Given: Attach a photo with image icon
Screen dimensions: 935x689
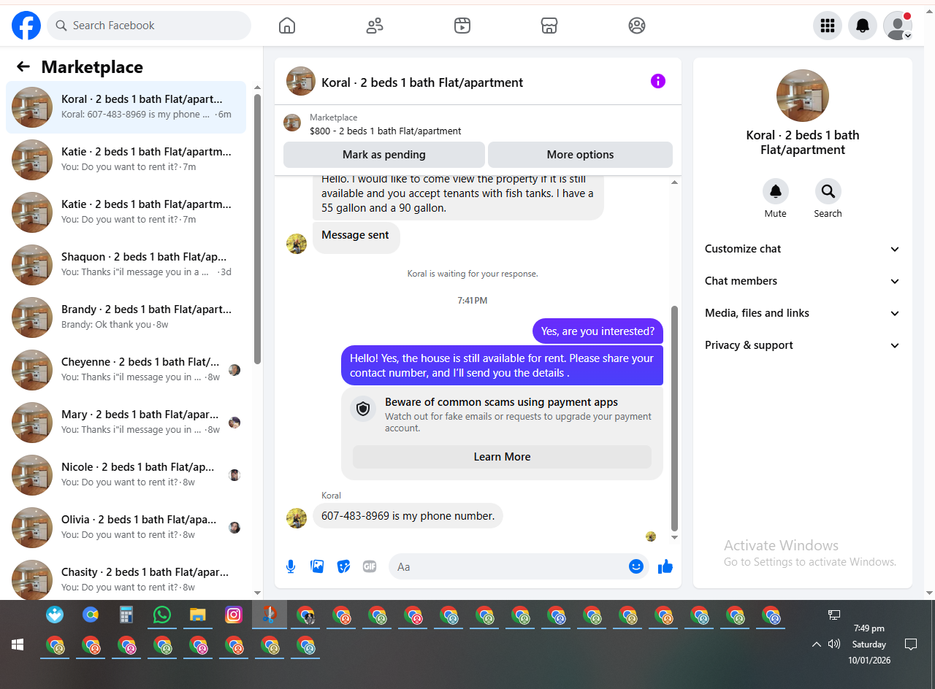Looking at the screenshot, I should coord(317,566).
